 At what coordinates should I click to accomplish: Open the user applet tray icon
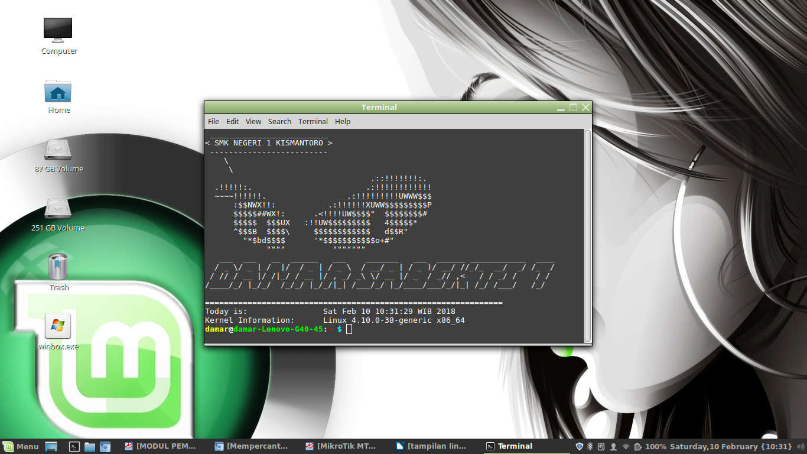point(614,446)
